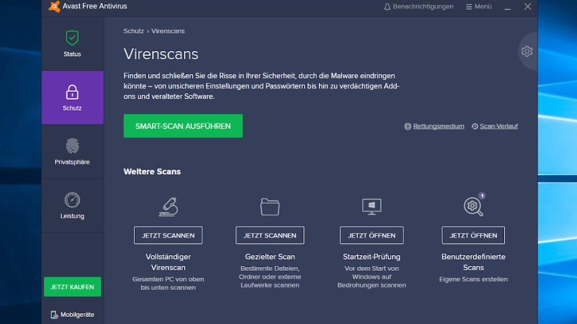
Task: Click the JETZT KAUFEN button
Action: 72,287
